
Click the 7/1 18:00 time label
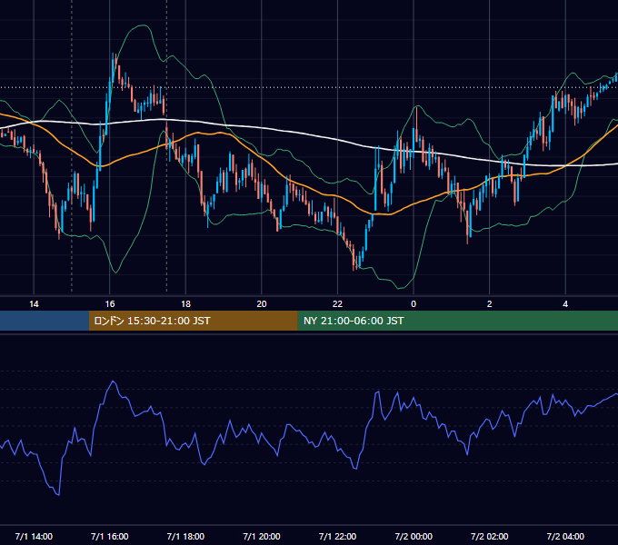click(x=185, y=536)
